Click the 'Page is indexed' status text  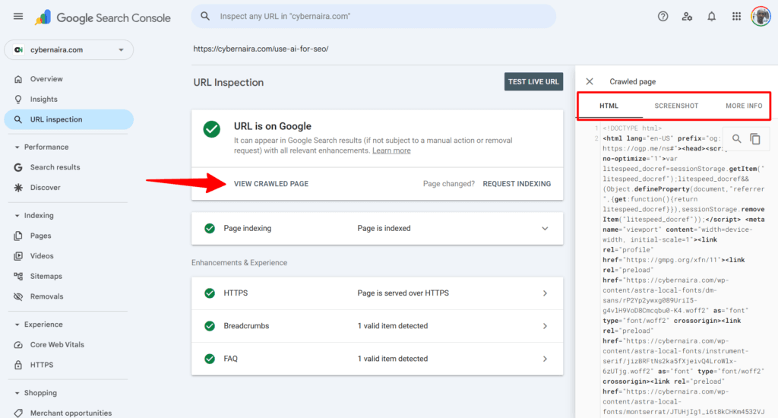384,228
